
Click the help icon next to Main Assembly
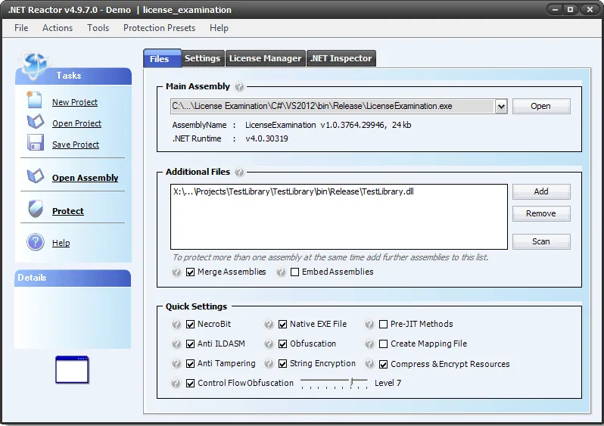(x=239, y=86)
